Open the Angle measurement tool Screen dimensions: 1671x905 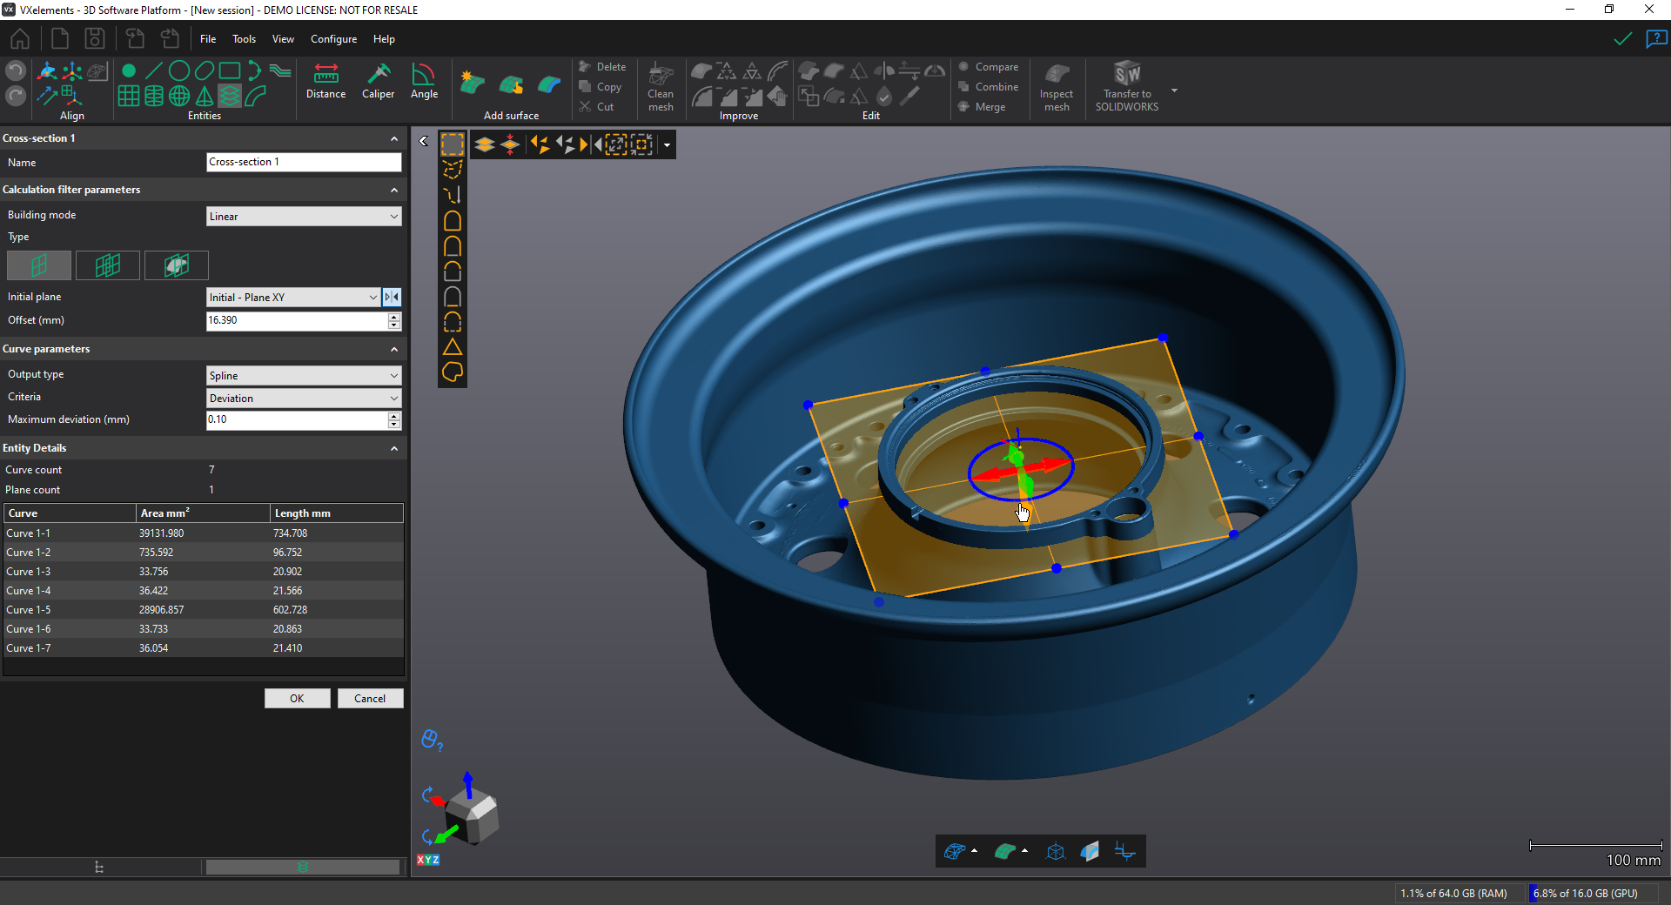(424, 83)
